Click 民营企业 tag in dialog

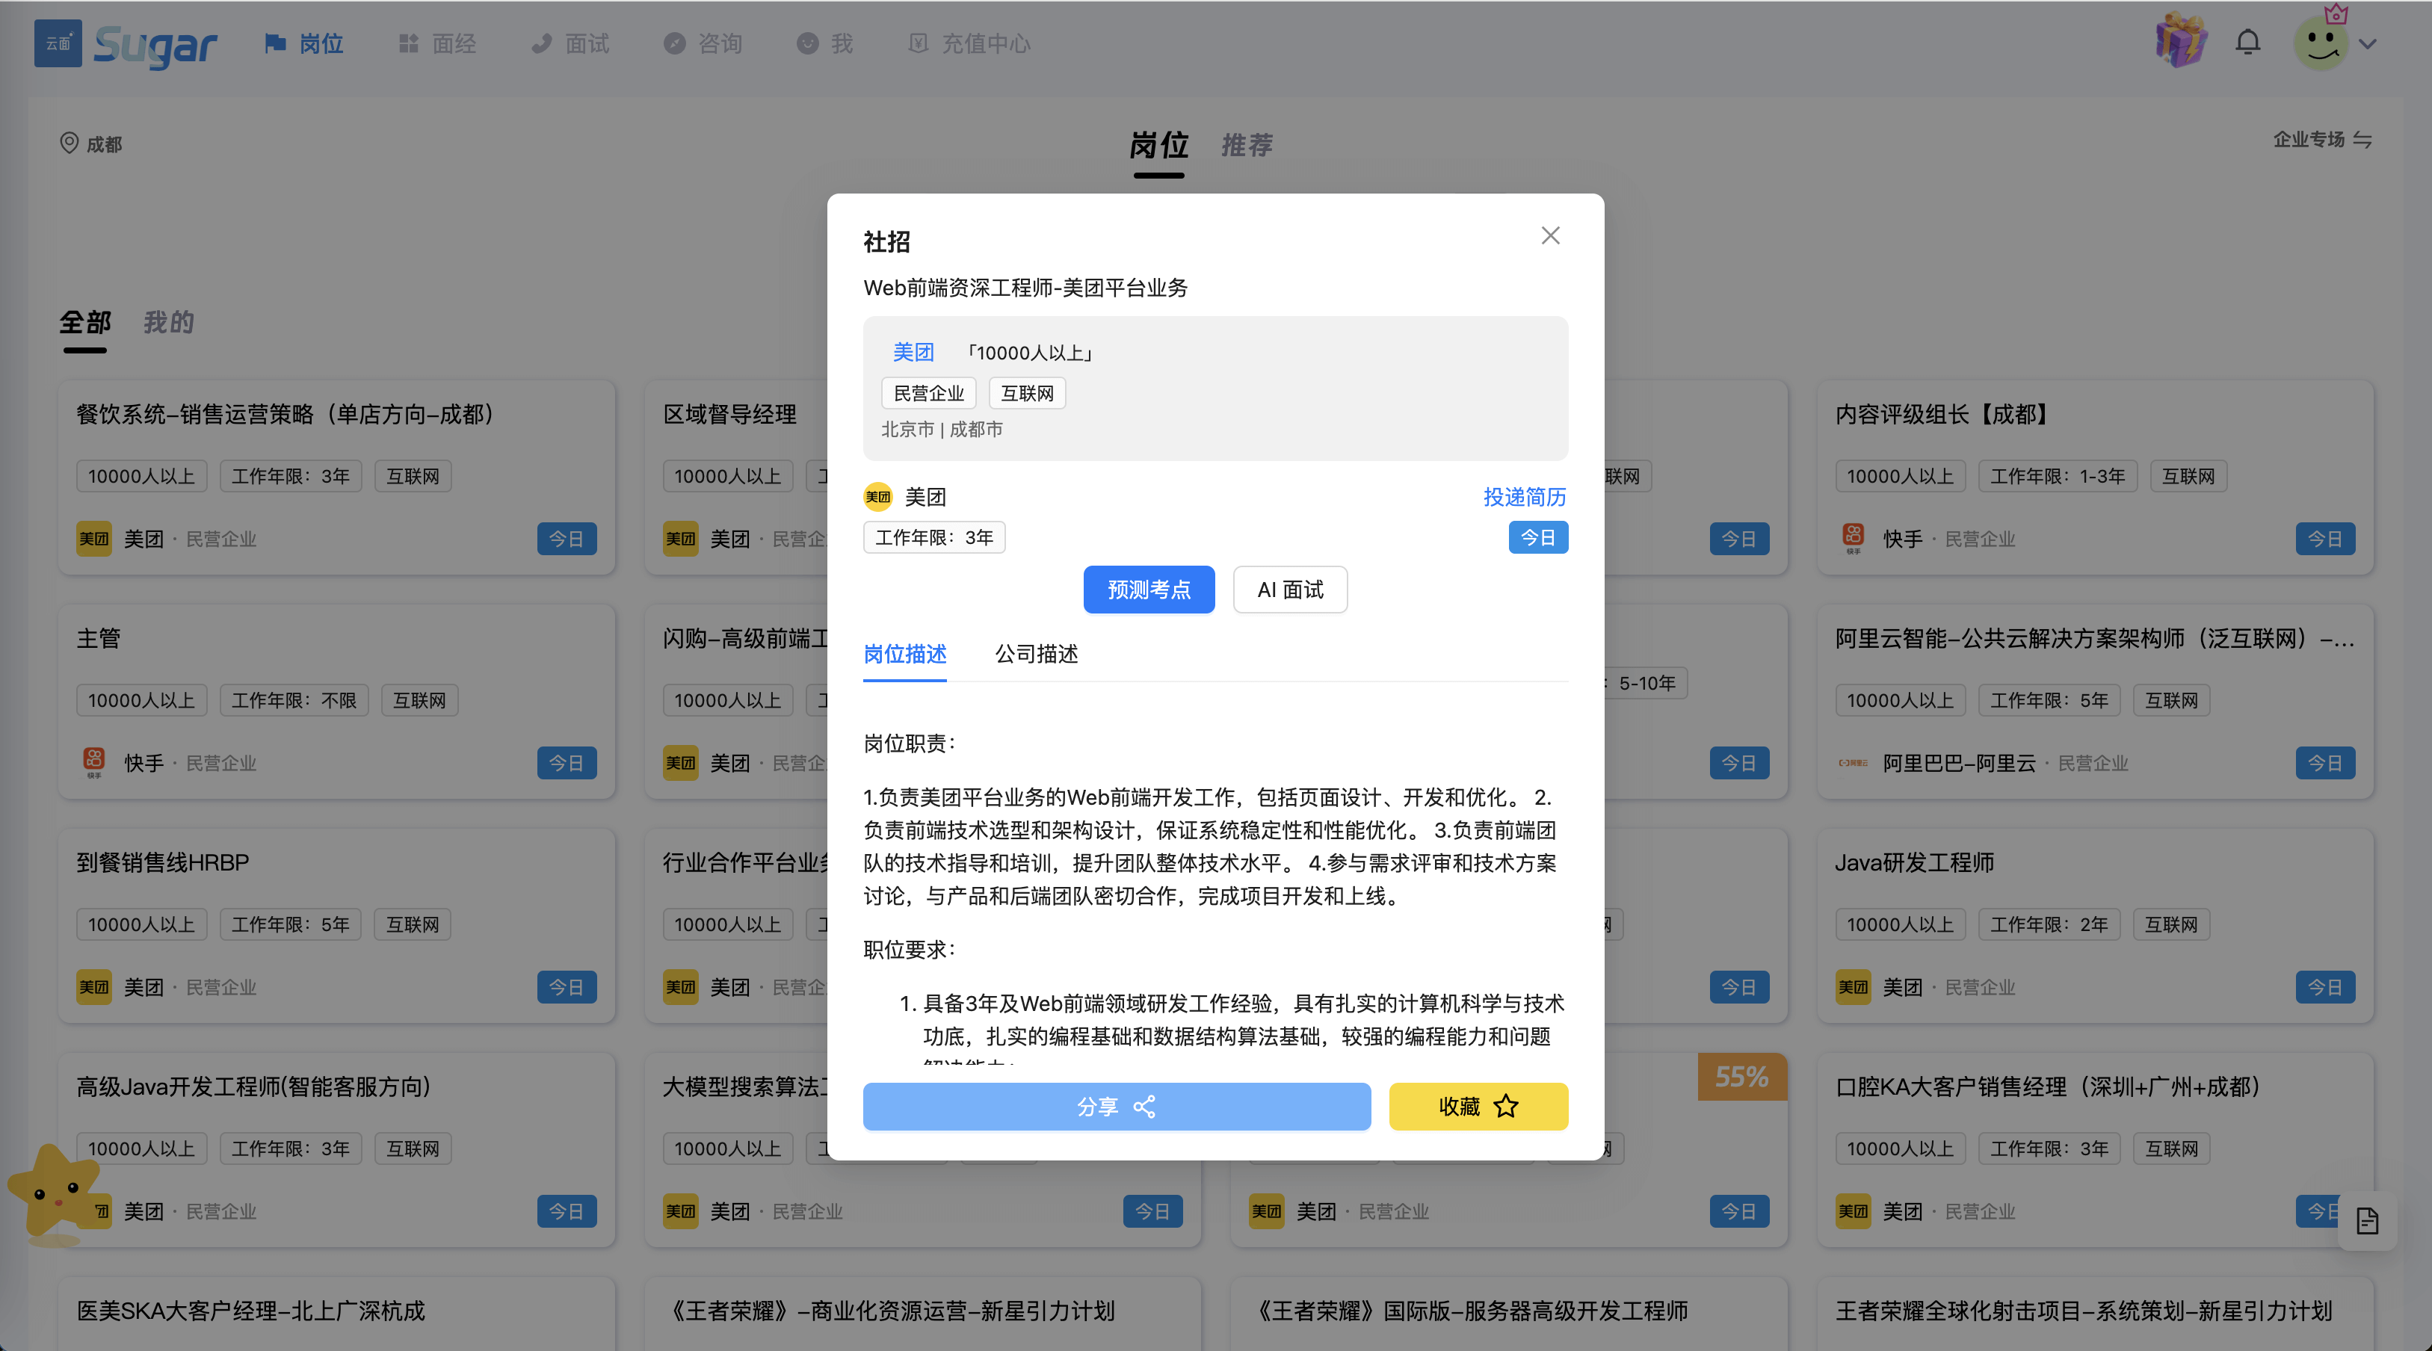coord(929,393)
